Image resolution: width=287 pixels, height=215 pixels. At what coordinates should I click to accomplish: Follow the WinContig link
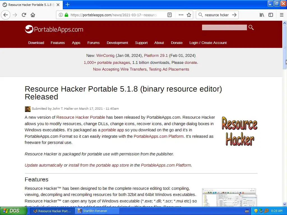[105, 56]
